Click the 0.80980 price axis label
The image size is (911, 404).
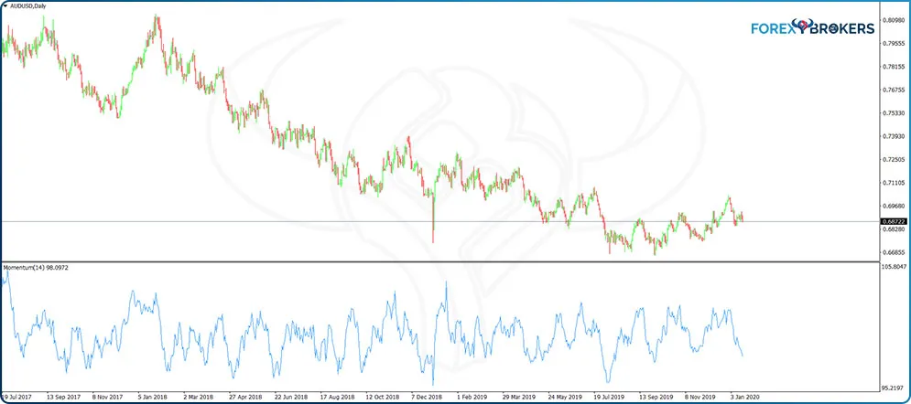pyautogui.click(x=894, y=20)
